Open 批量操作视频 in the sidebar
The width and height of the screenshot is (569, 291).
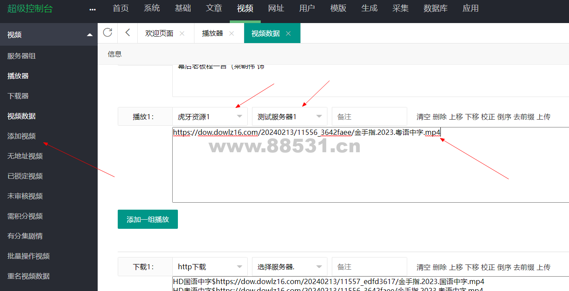[28, 256]
